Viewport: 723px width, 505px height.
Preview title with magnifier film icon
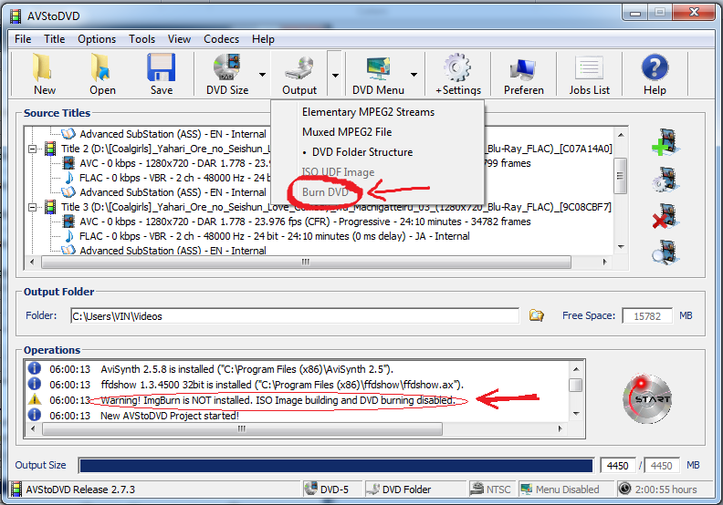tap(665, 252)
